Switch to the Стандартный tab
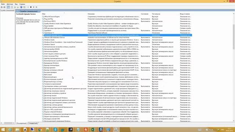The image size is (235, 132). [x=33, y=123]
